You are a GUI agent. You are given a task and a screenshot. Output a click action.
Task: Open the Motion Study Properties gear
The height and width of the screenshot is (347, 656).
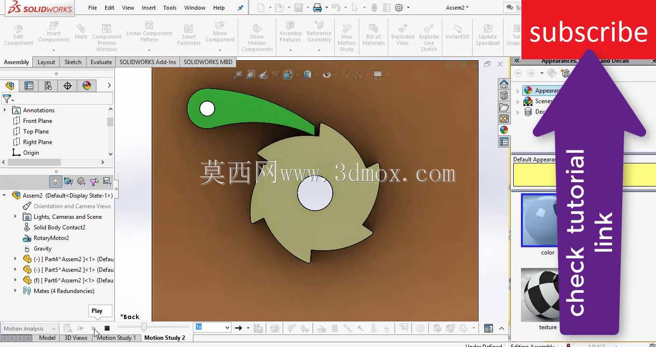421,328
